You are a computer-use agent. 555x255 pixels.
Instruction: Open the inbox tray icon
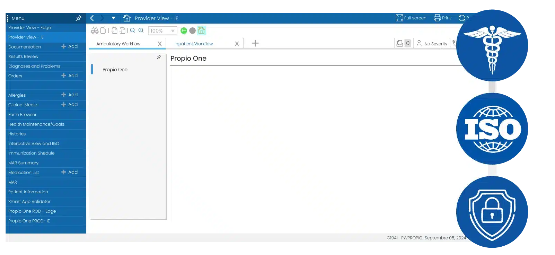[x=399, y=43]
